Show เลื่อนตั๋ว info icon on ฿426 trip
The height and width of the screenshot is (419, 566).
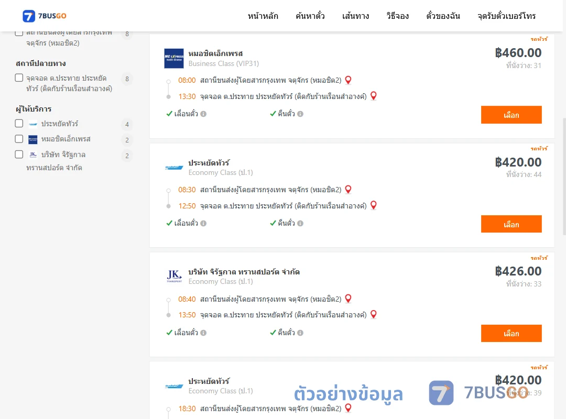click(x=203, y=333)
